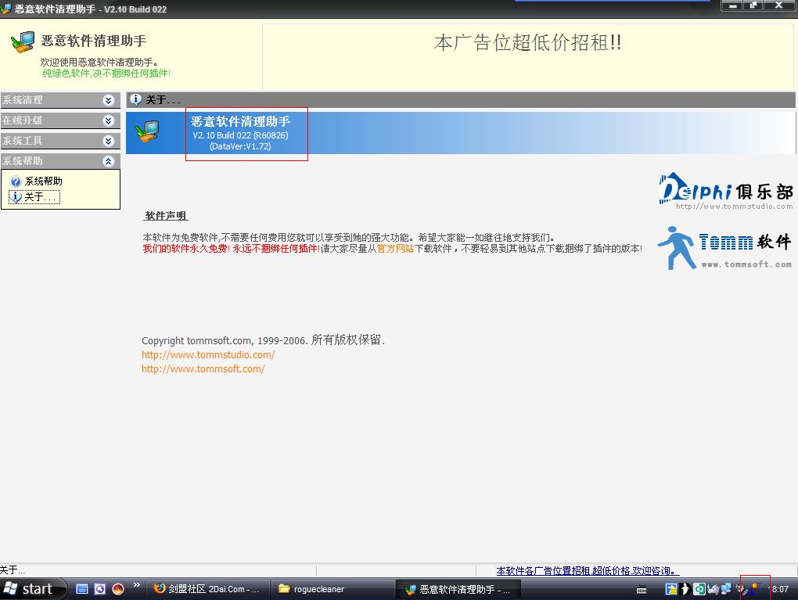Click the keyboard icon in the system tray
Image resolution: width=798 pixels, height=600 pixels.
pos(642,590)
